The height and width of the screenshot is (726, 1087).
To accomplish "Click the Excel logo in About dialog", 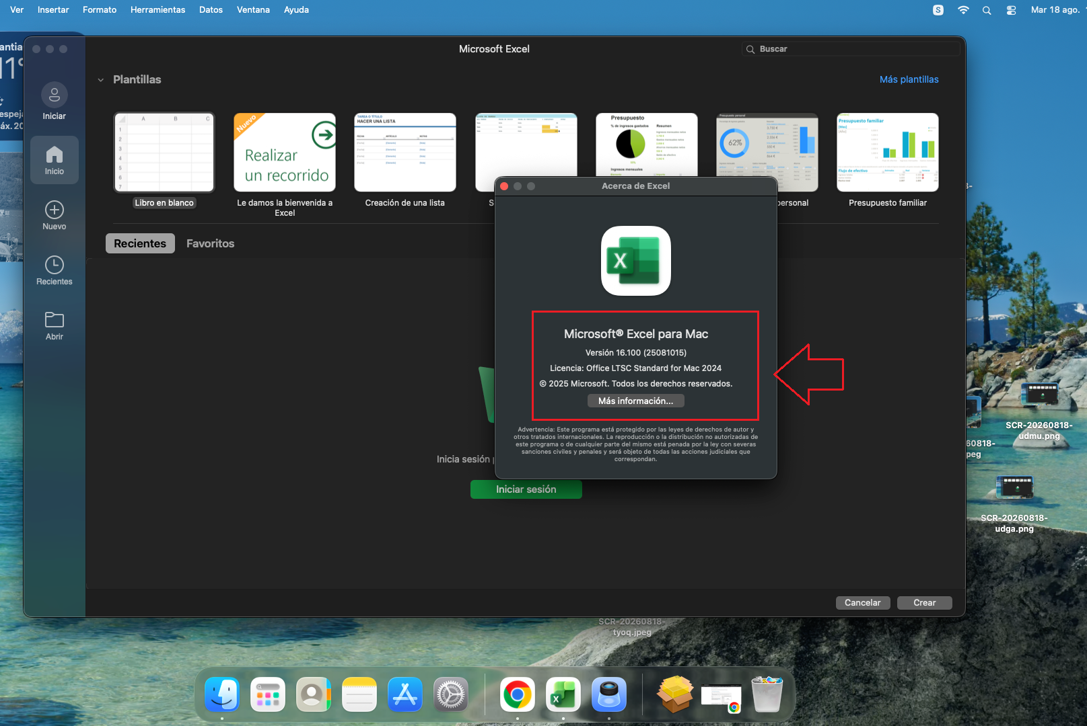I will [636, 261].
